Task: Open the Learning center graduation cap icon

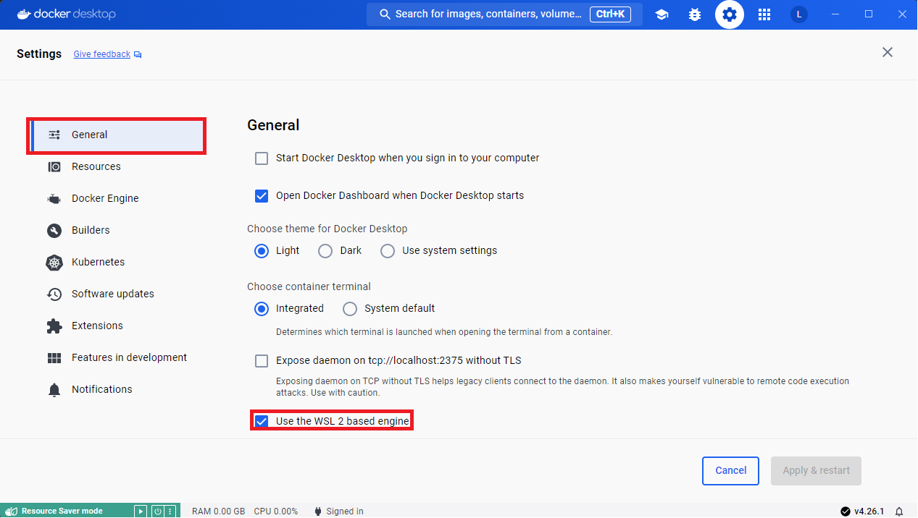Action: pyautogui.click(x=662, y=14)
